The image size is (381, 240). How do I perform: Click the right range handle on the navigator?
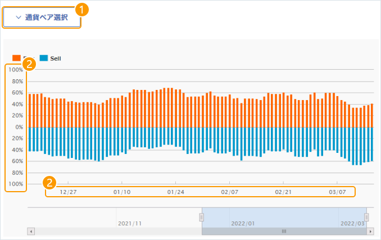click(x=366, y=217)
